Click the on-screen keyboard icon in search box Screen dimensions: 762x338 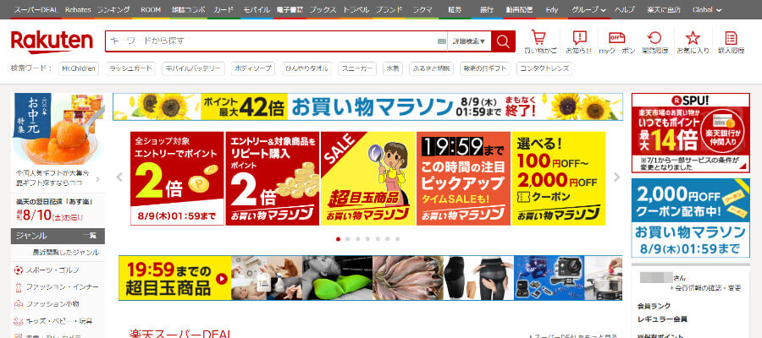point(441,41)
